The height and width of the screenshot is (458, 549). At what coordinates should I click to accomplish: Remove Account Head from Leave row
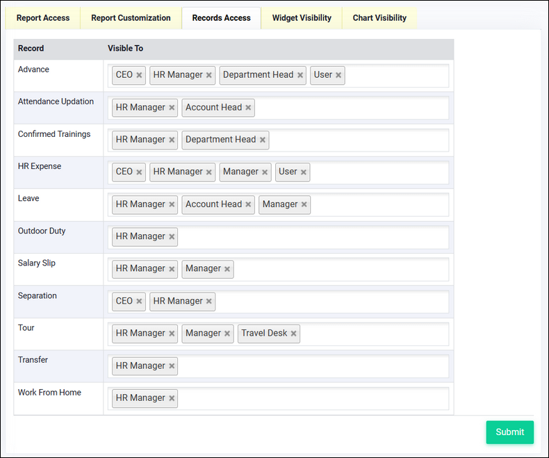[x=248, y=204]
